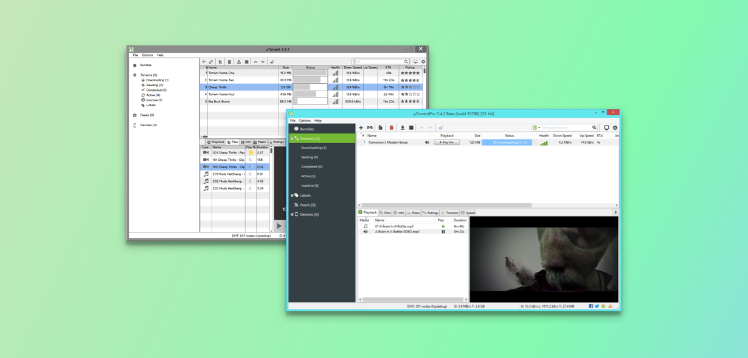Image resolution: width=748 pixels, height=358 pixels.
Task: Expand Devices (0) node in uTorrentPro sidebar
Action: tap(292, 215)
